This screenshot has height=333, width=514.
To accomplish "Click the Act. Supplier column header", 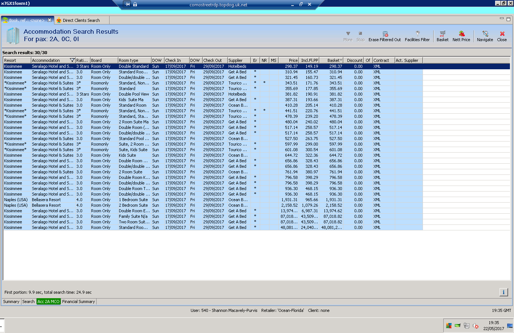I will point(409,60).
